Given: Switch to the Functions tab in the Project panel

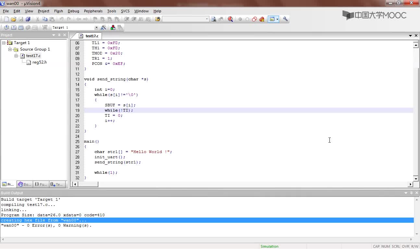Looking at the screenshot, I should [41, 184].
